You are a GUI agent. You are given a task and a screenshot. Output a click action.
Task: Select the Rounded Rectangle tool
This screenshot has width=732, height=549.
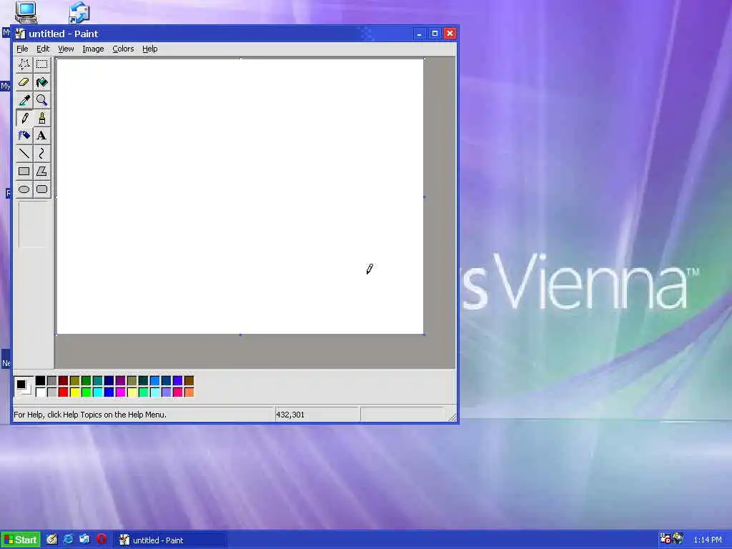pos(42,189)
